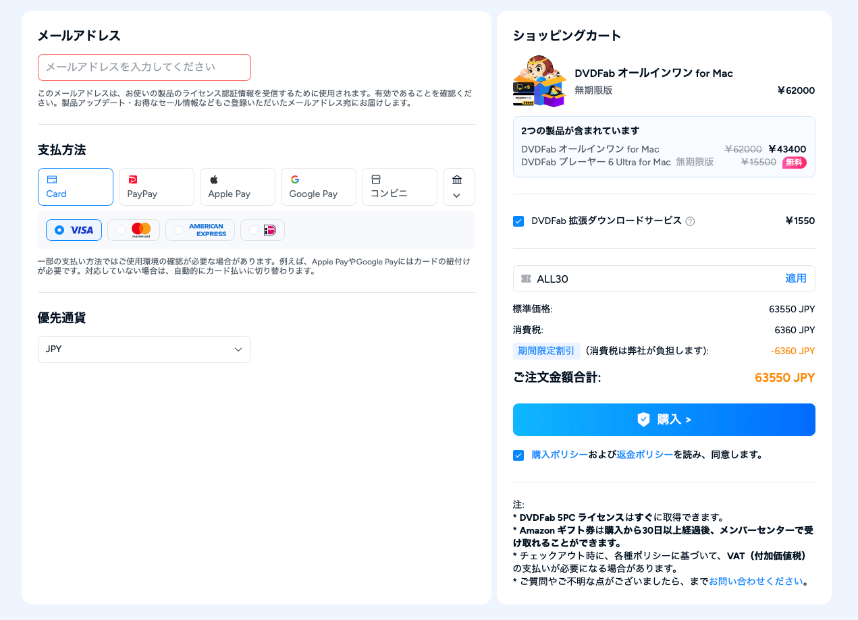Choose the VISA card radio option
Screen dimensions: 858x620
[x=74, y=230]
